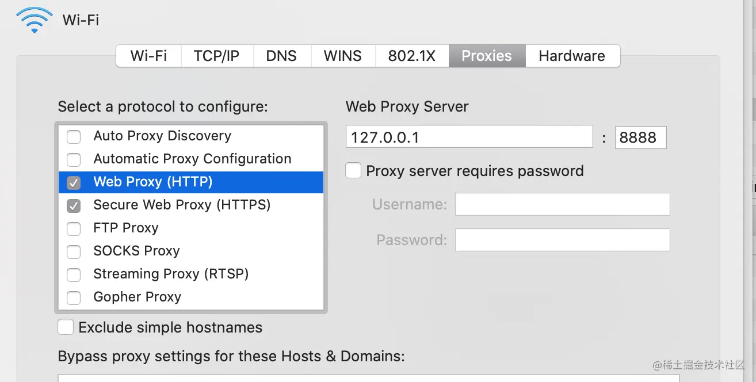The image size is (756, 382).
Task: Enable Auto Proxy Discovery checkbox
Action: coord(74,136)
